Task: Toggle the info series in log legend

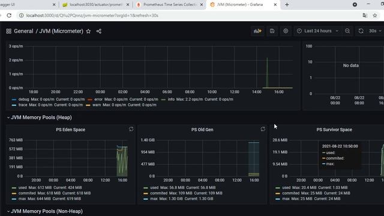Action: click(x=171, y=99)
